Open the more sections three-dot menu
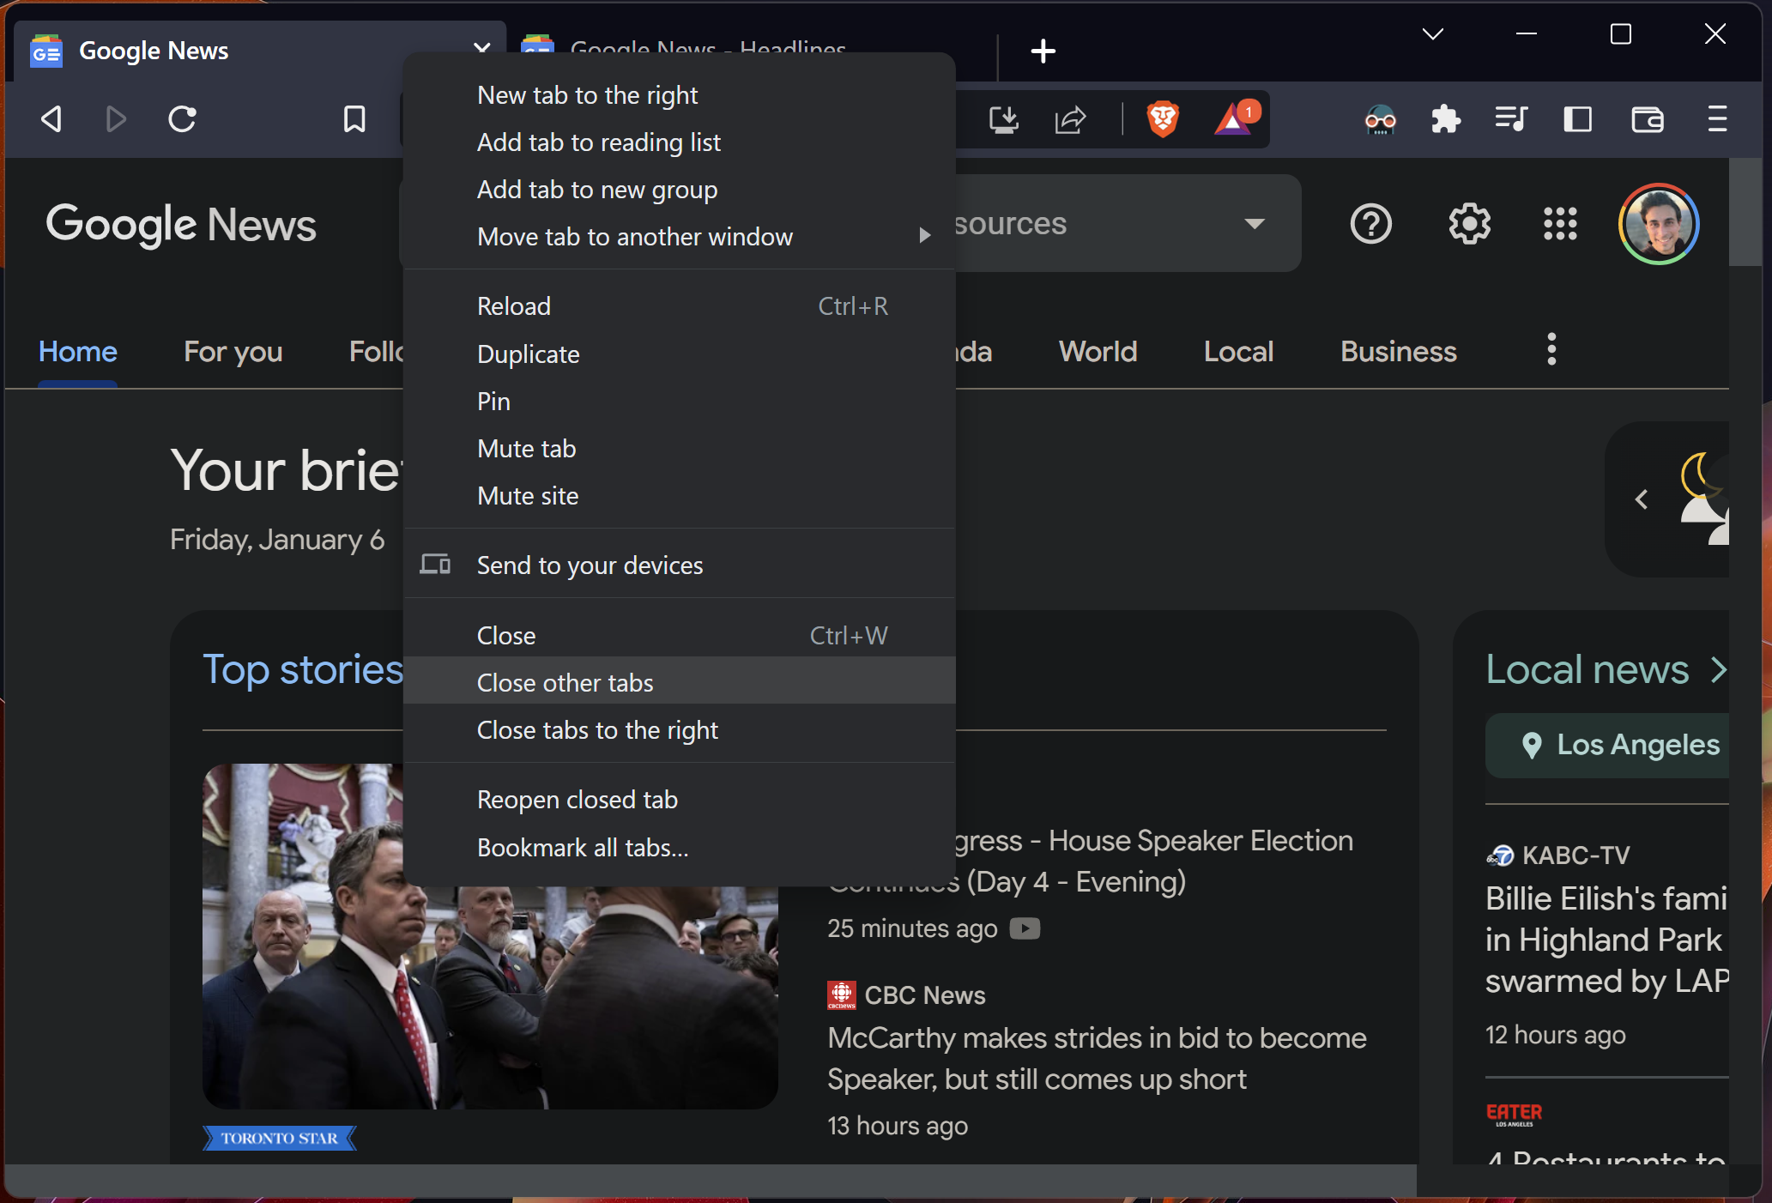1772x1203 pixels. click(x=1551, y=349)
